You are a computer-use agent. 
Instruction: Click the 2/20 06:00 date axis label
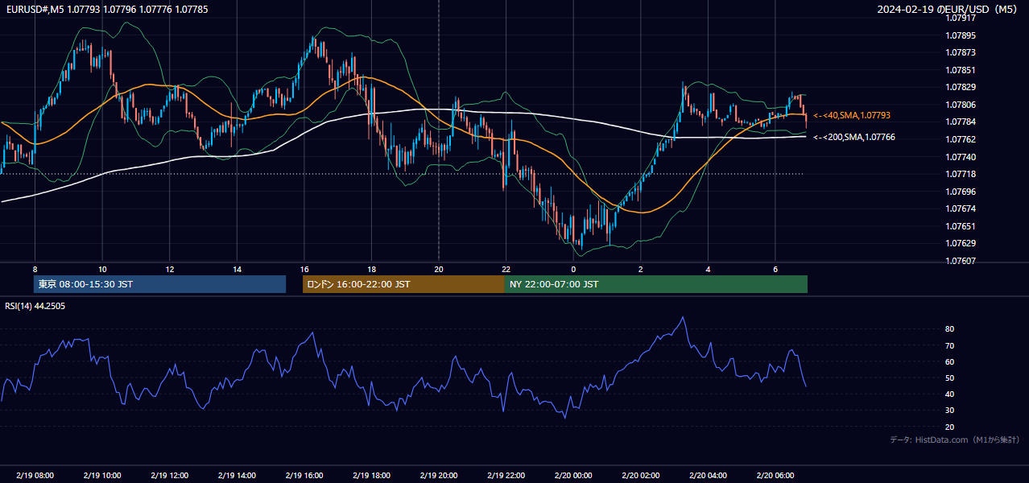click(x=775, y=475)
